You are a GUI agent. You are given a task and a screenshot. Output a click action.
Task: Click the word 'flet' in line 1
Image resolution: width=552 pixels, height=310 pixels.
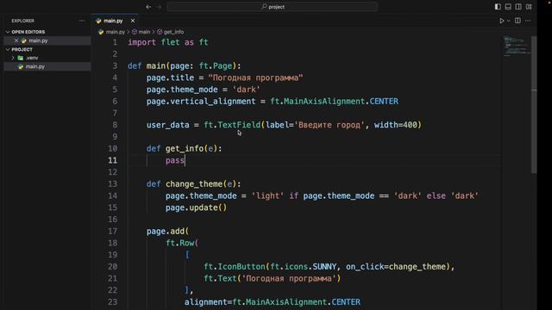(x=171, y=42)
